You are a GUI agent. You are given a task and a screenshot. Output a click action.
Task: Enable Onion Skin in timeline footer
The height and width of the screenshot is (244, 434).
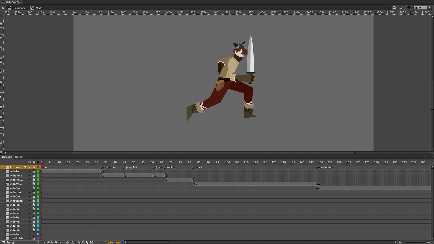pos(79,242)
